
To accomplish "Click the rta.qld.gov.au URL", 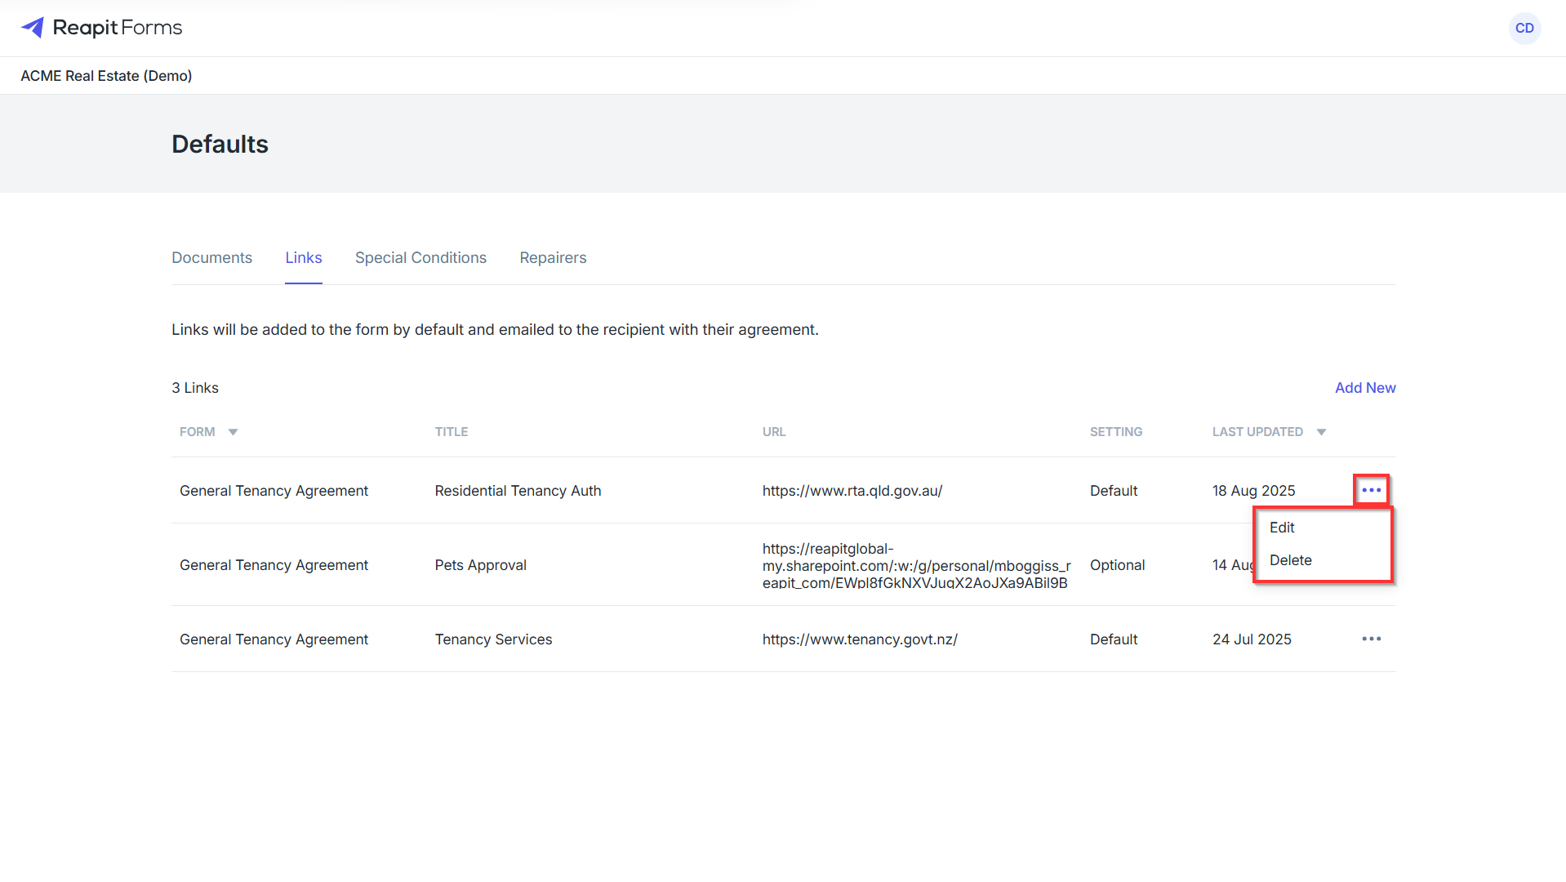I will click(x=852, y=491).
